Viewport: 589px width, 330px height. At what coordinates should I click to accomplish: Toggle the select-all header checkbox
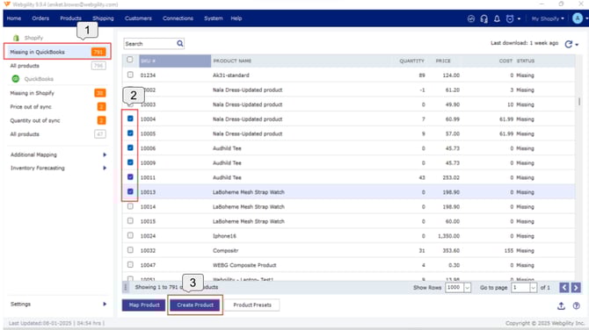point(129,60)
